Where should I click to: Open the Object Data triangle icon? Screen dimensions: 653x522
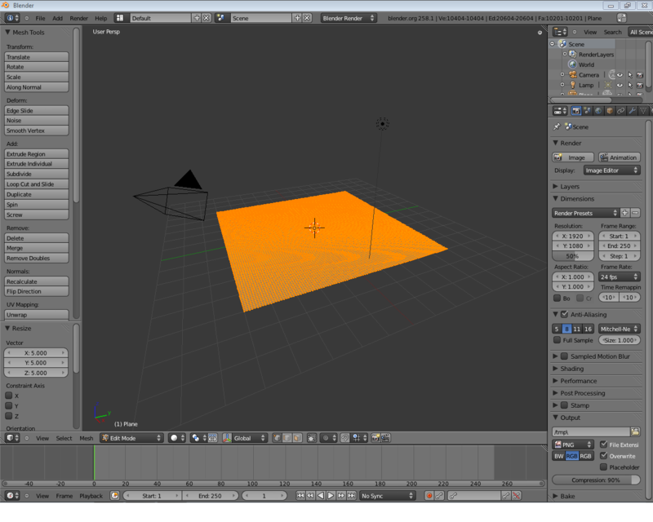coord(643,111)
